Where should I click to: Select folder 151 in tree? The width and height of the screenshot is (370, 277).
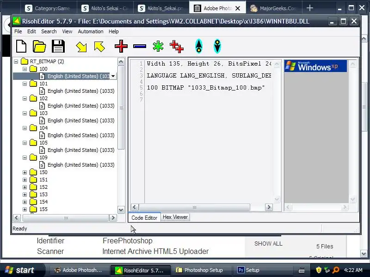coord(43,180)
